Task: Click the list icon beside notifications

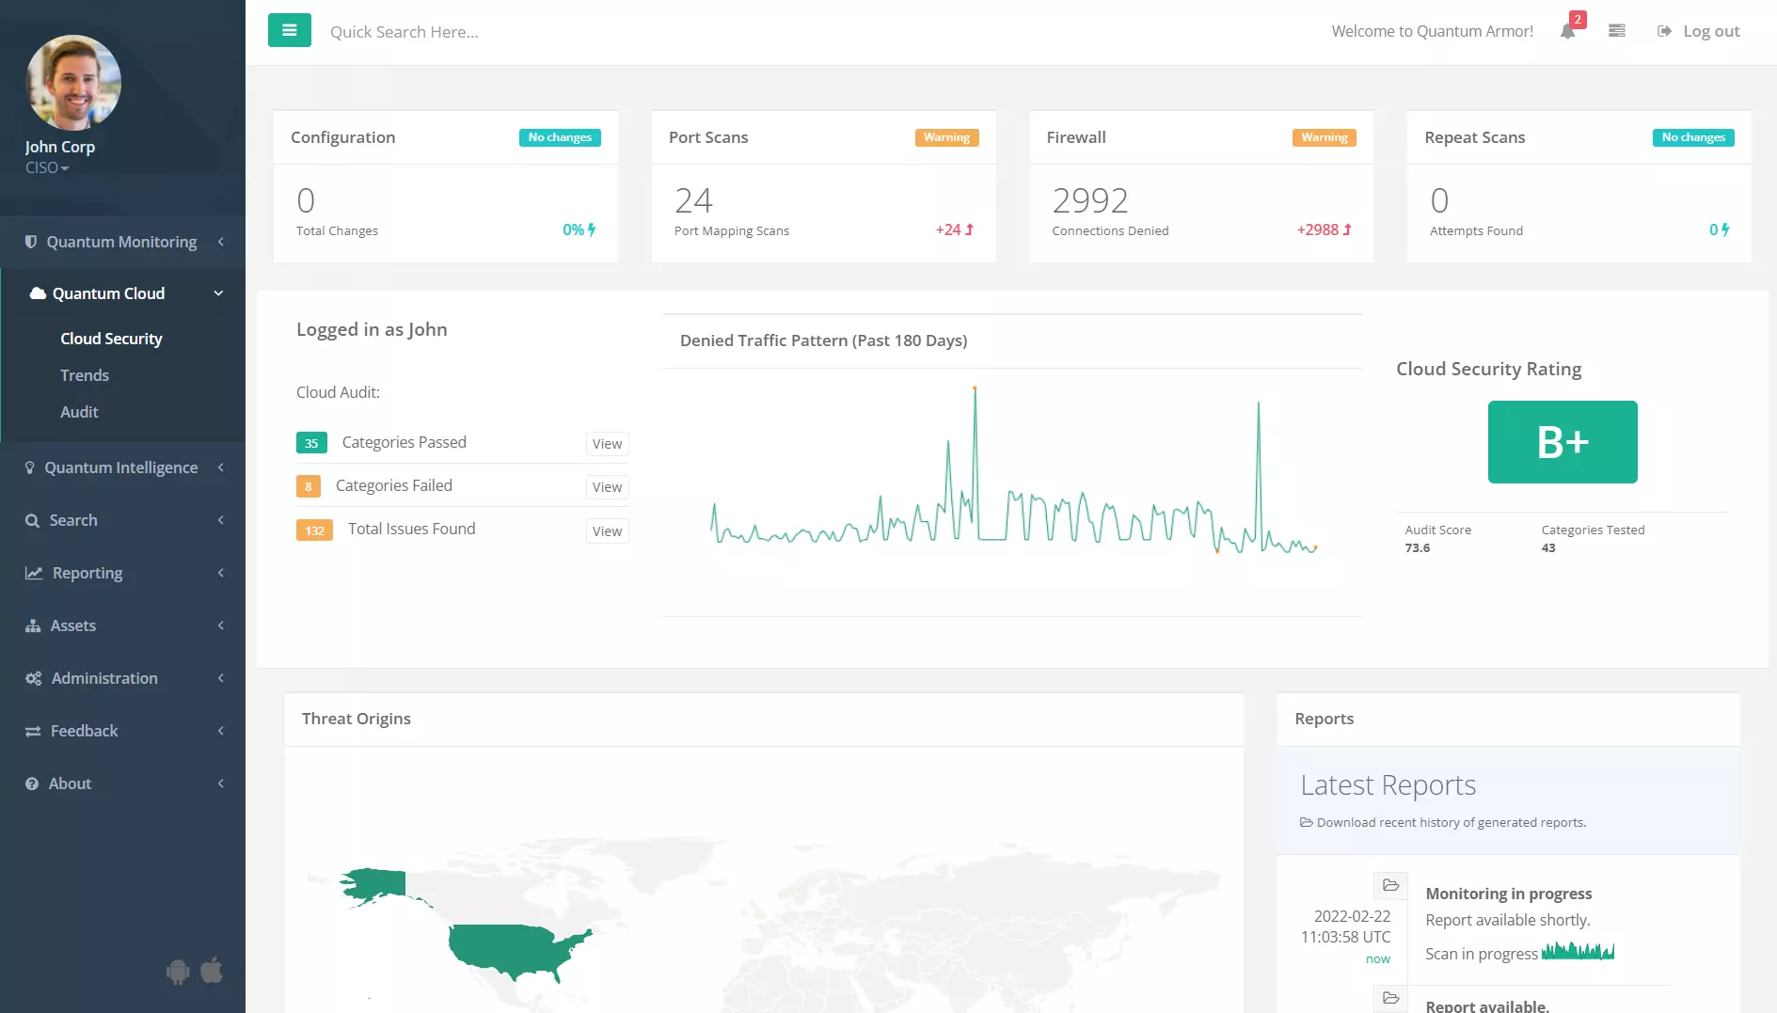Action: coord(1616,31)
